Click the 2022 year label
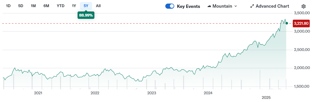312x102 pixels. pos(95,93)
